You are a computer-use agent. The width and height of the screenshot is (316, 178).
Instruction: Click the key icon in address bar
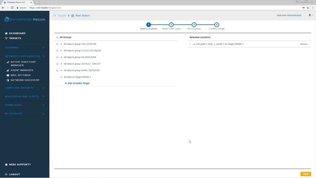pos(303,8)
